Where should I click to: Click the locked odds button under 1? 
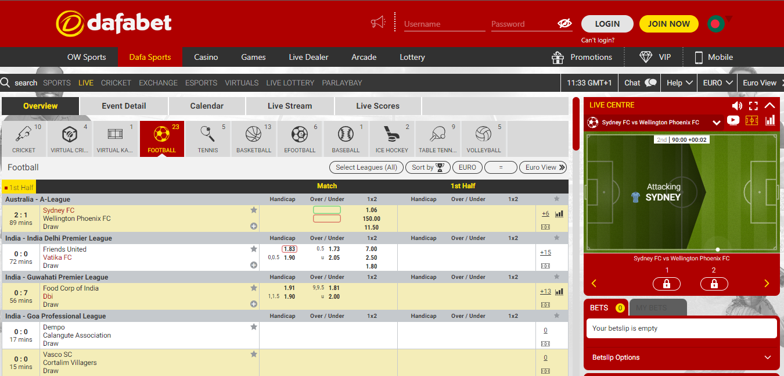(x=667, y=284)
